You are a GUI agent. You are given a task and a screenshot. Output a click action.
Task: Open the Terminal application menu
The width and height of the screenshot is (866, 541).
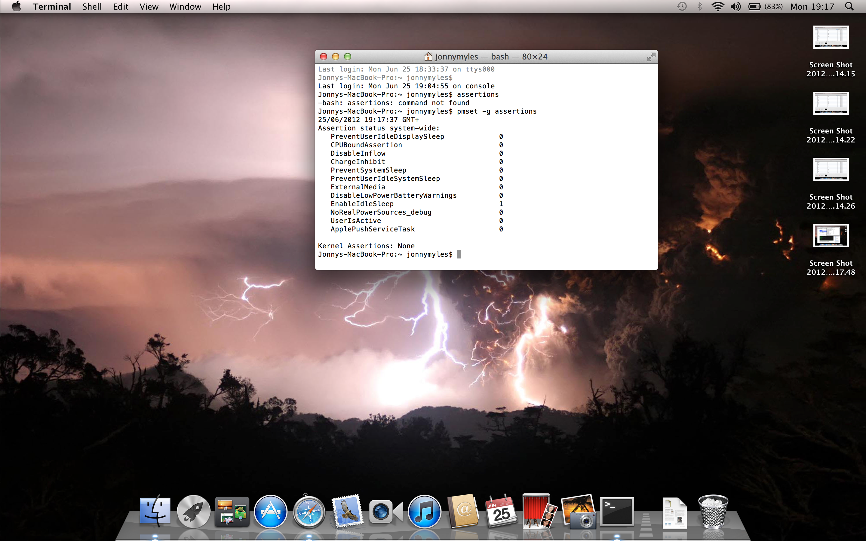tap(52, 6)
